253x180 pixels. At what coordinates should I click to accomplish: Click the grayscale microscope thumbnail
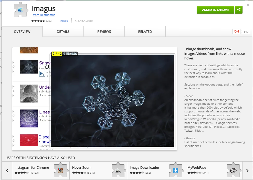[x=29, y=93]
